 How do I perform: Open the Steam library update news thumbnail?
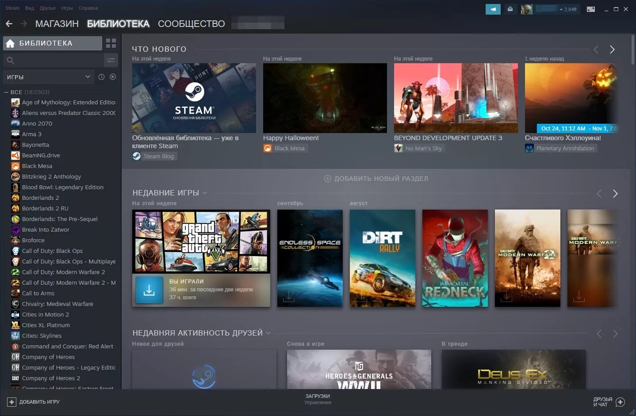pos(194,98)
